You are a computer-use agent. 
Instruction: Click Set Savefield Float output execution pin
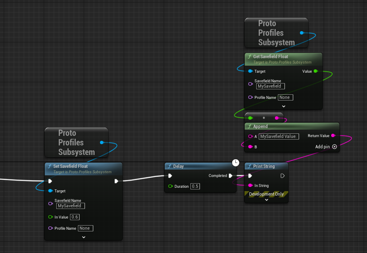[x=116, y=181]
